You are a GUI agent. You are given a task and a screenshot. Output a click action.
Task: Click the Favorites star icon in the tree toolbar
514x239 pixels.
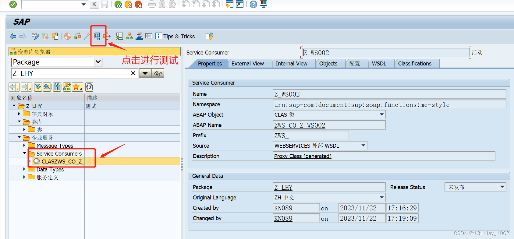[77, 87]
